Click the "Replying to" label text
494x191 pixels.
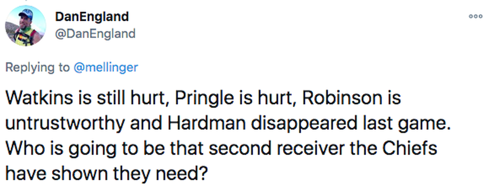[x=37, y=67]
